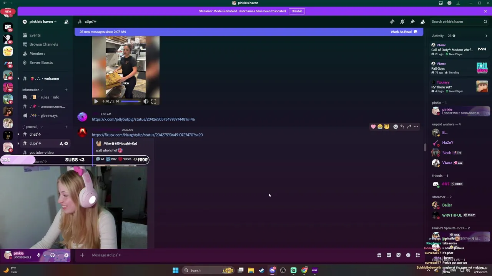
Task: Invite people to pinkie's haven icon
Action: (66, 22)
